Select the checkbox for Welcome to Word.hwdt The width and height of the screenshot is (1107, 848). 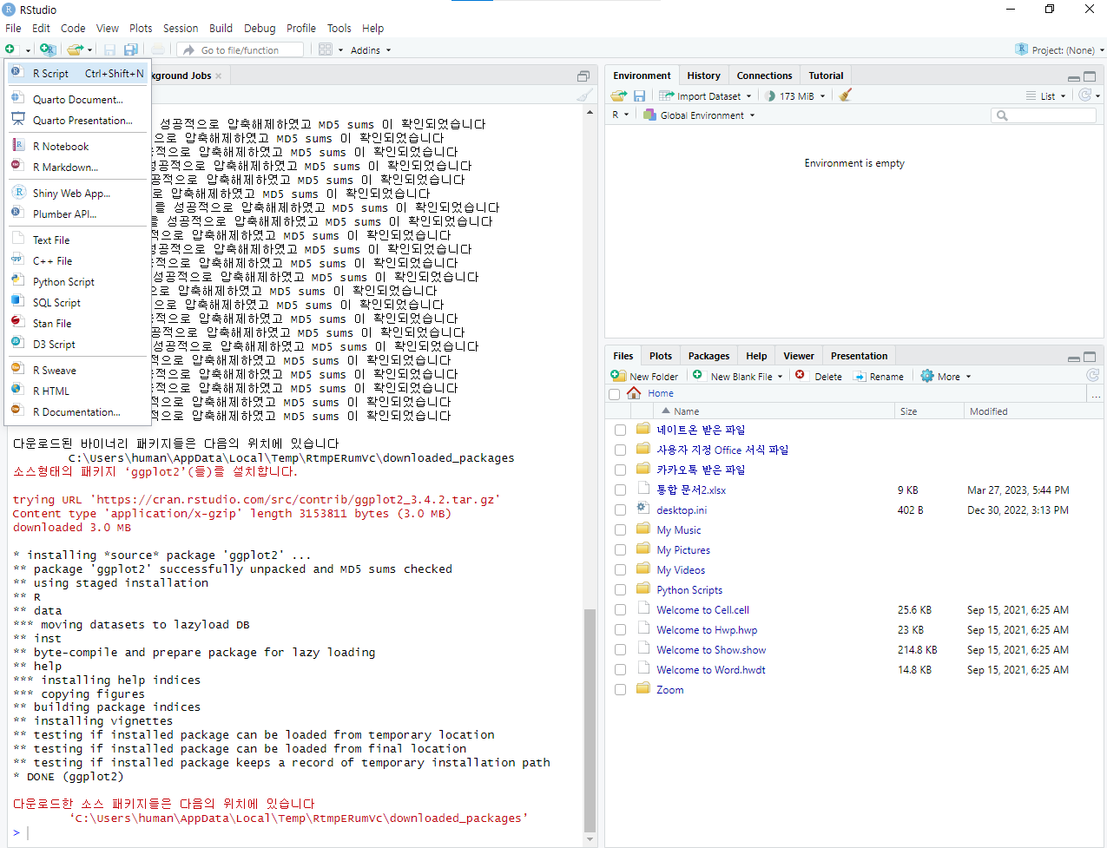620,670
